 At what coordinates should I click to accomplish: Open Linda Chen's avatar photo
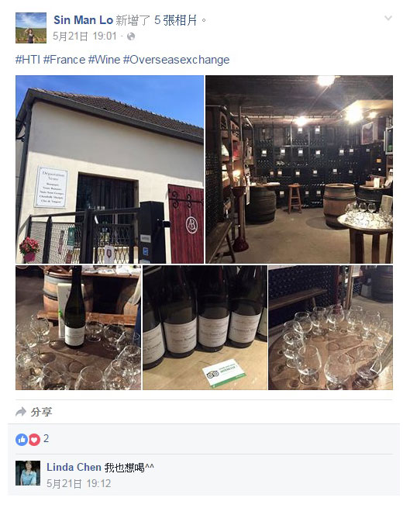[x=28, y=473]
